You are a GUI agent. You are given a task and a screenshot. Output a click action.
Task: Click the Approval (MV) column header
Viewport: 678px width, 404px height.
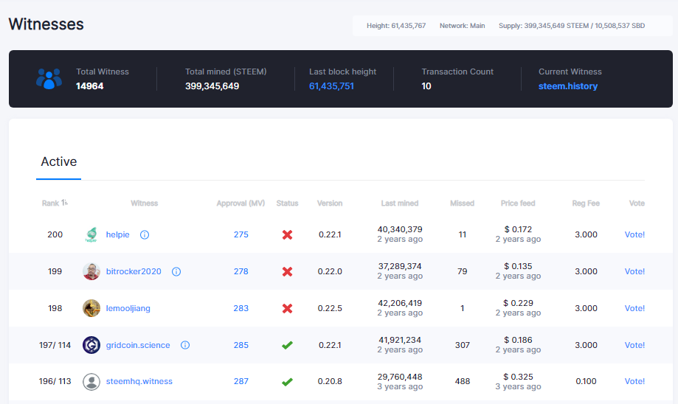click(241, 203)
